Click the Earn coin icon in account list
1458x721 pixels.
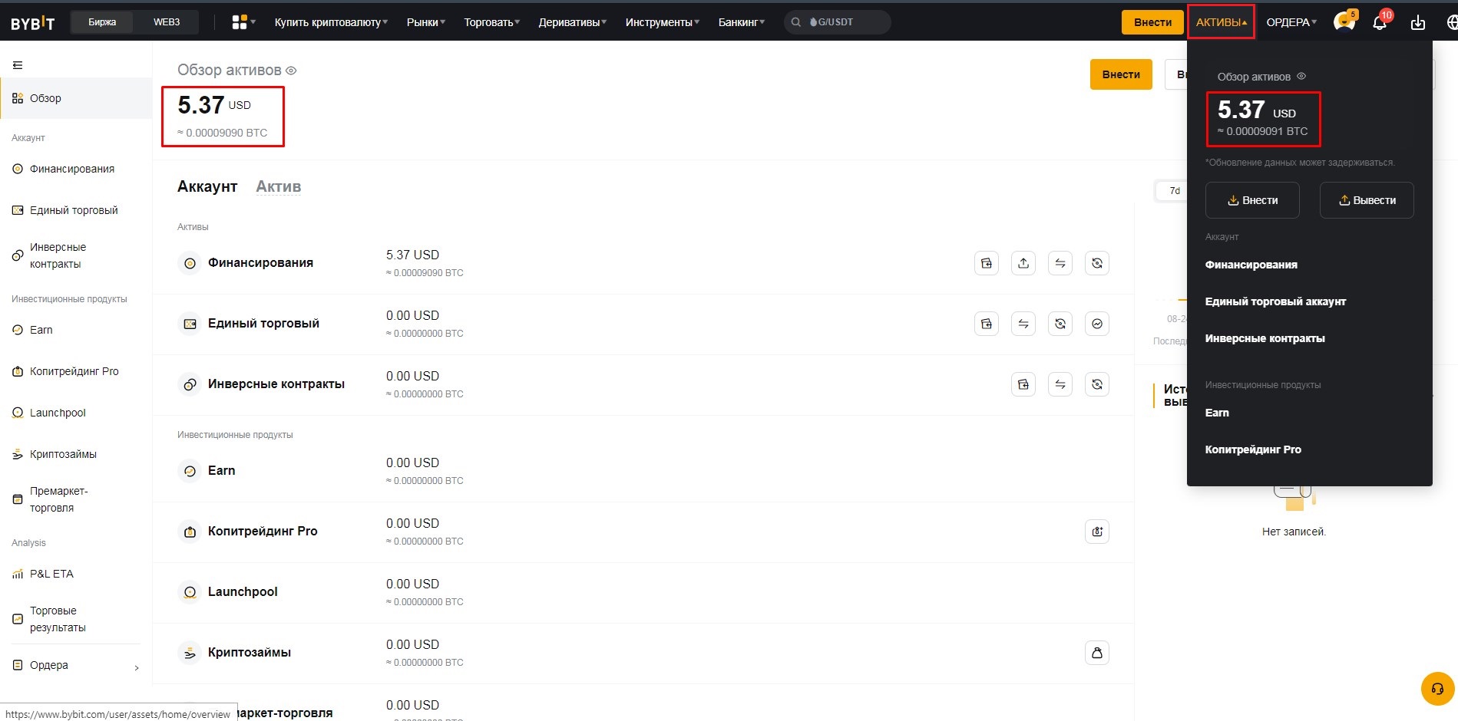click(190, 471)
